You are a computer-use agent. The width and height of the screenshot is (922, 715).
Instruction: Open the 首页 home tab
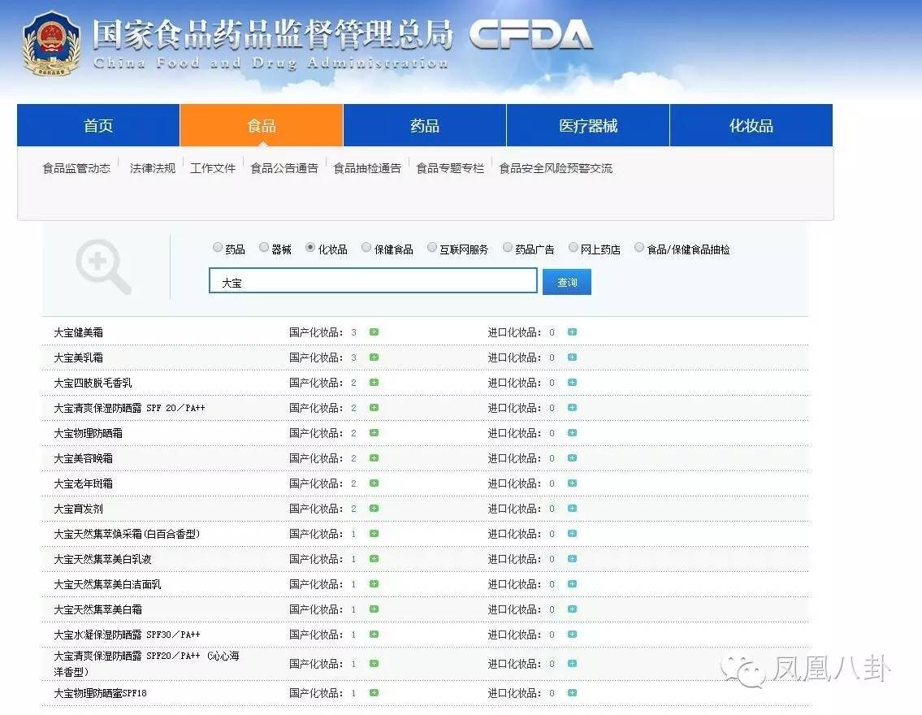pyautogui.click(x=98, y=125)
